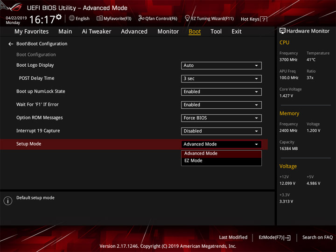The image size is (336, 252).
Task: Click the Interrupt 19 Capture label
Action: point(38,131)
